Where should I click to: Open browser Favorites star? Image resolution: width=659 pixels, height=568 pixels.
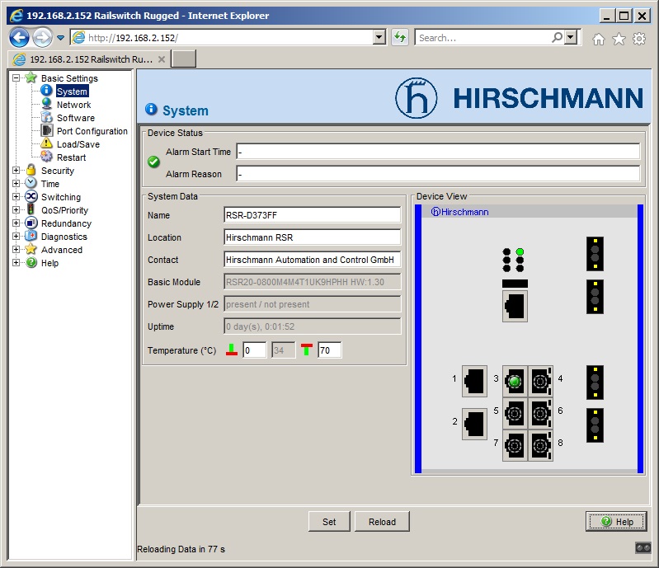619,39
